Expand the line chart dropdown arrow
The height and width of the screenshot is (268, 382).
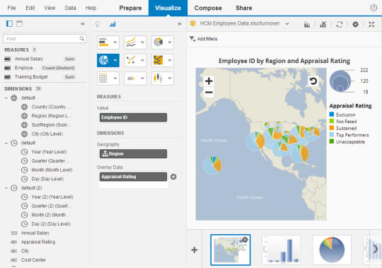click(x=142, y=42)
